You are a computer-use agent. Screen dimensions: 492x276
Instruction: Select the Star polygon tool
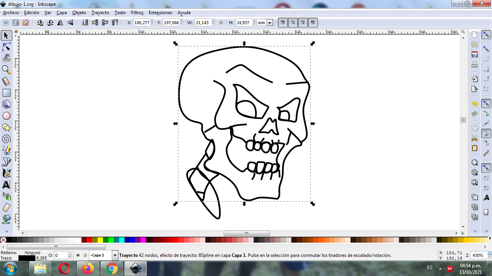pyautogui.click(x=6, y=127)
